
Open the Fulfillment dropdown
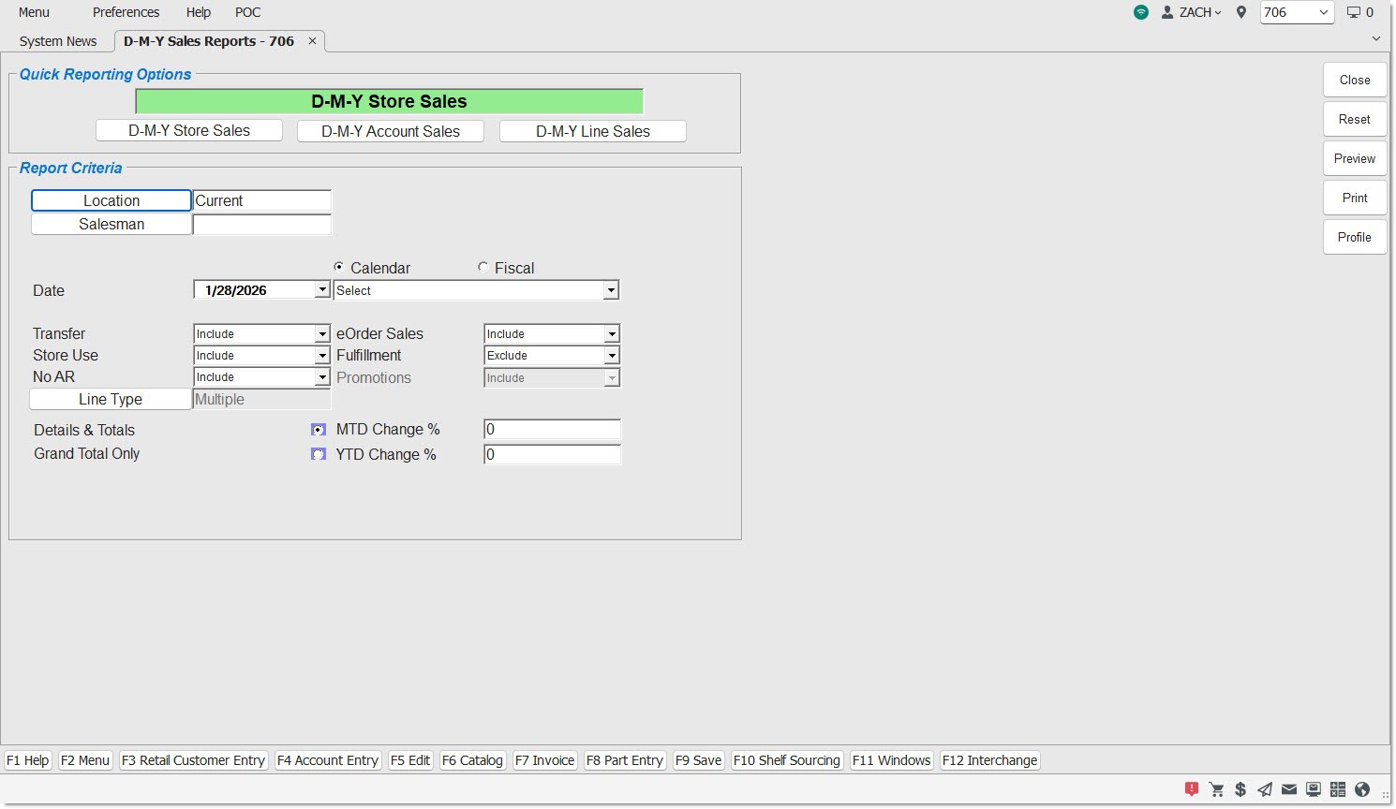click(x=551, y=356)
